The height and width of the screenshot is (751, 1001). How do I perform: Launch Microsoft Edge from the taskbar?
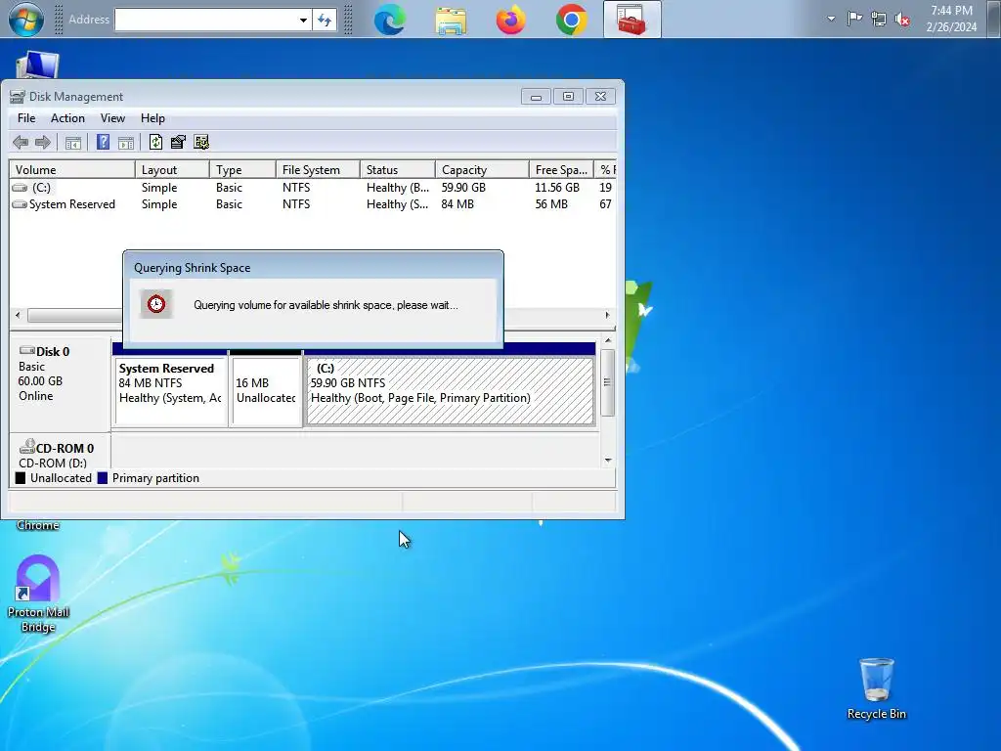[389, 20]
